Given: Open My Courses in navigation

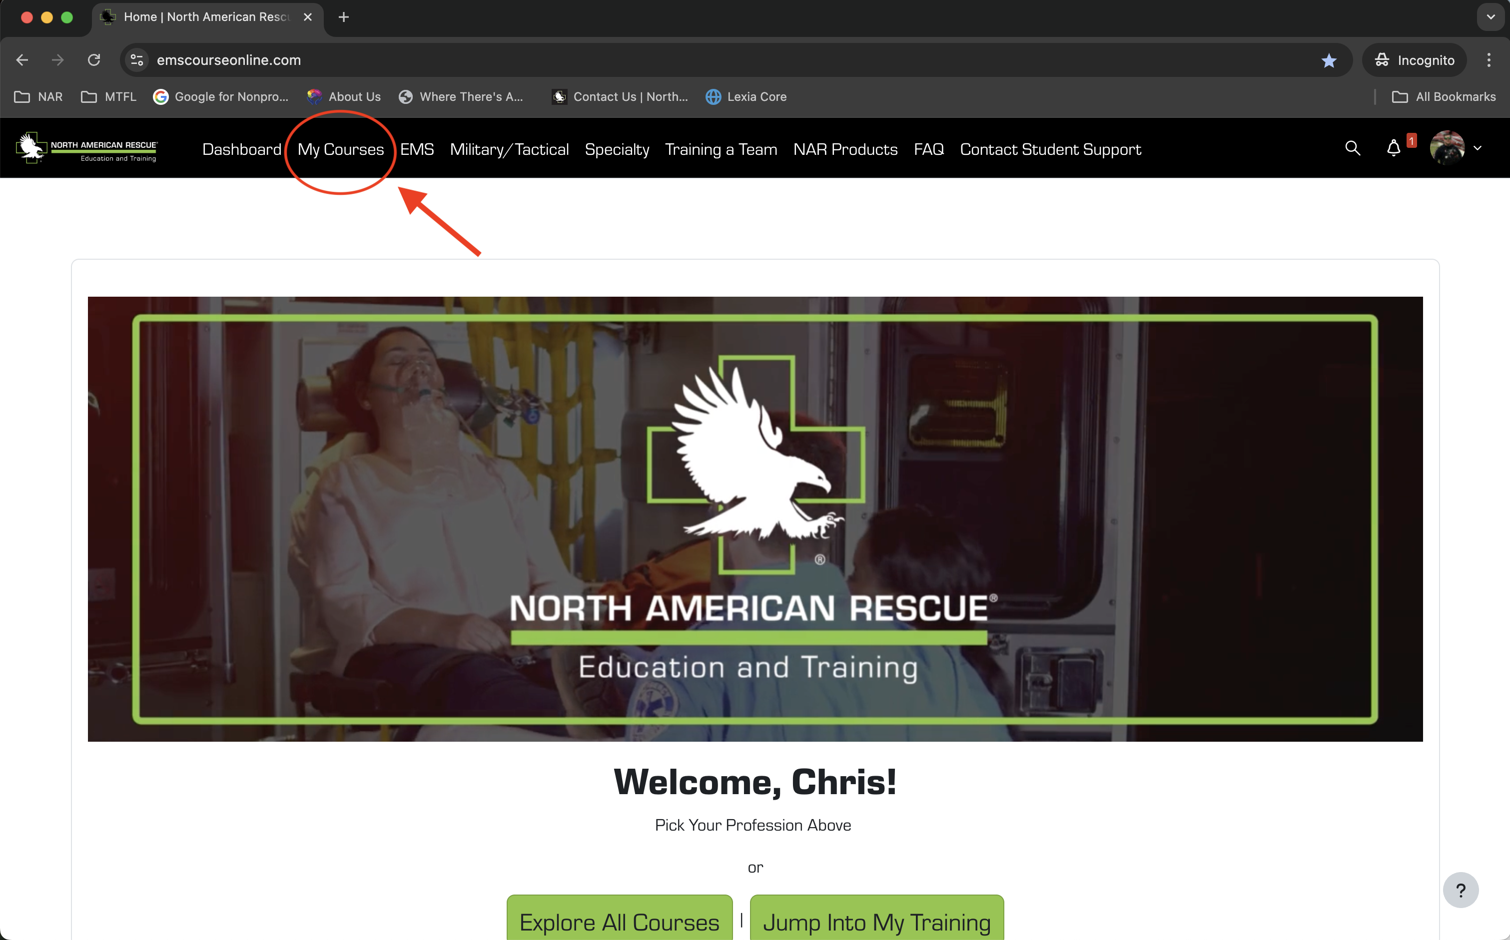Looking at the screenshot, I should pos(341,149).
